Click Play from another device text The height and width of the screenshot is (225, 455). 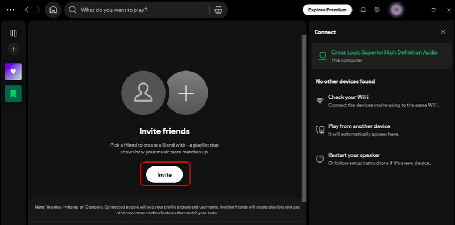(x=359, y=126)
